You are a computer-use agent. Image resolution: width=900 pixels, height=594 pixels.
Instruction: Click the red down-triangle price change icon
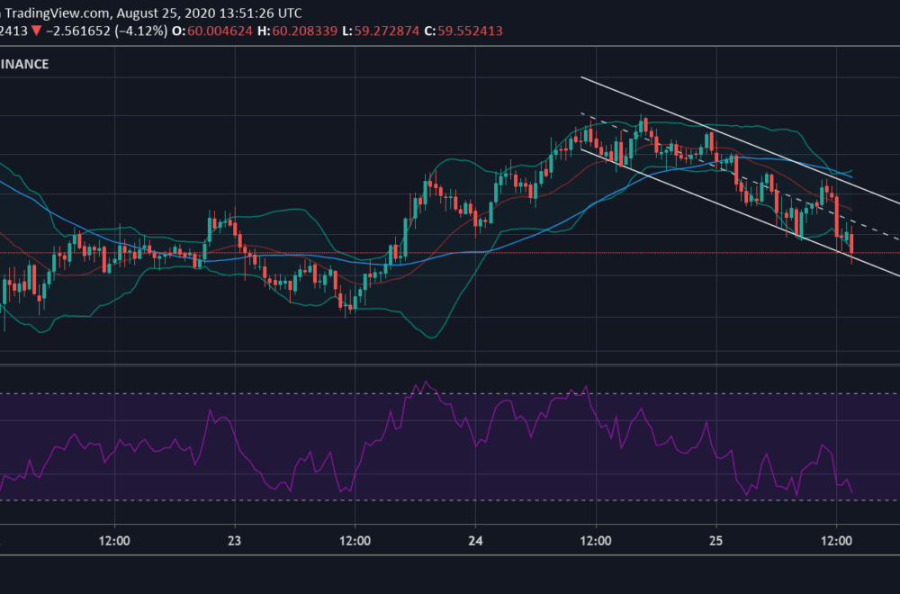(36, 31)
